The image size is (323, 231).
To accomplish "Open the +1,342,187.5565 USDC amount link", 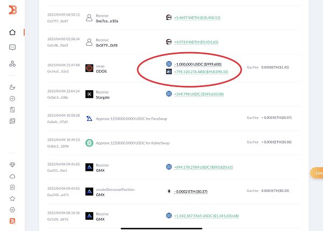I will [206, 216].
